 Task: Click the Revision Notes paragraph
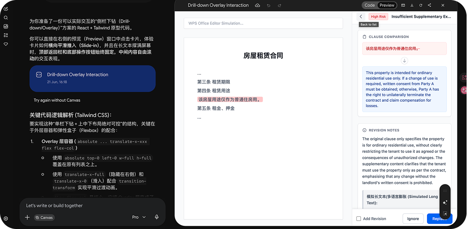[404, 161]
